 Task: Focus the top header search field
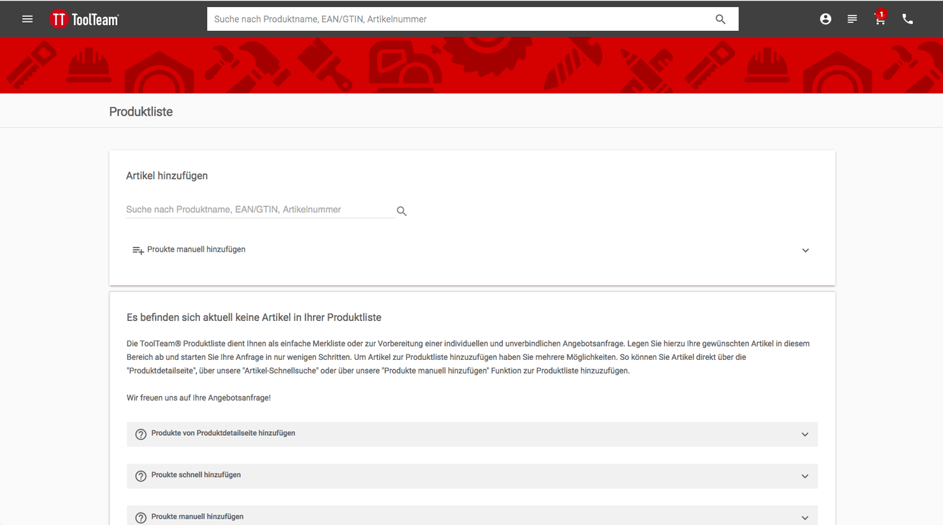(x=459, y=19)
